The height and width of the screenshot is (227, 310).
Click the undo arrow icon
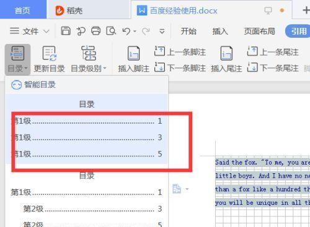(x=126, y=32)
